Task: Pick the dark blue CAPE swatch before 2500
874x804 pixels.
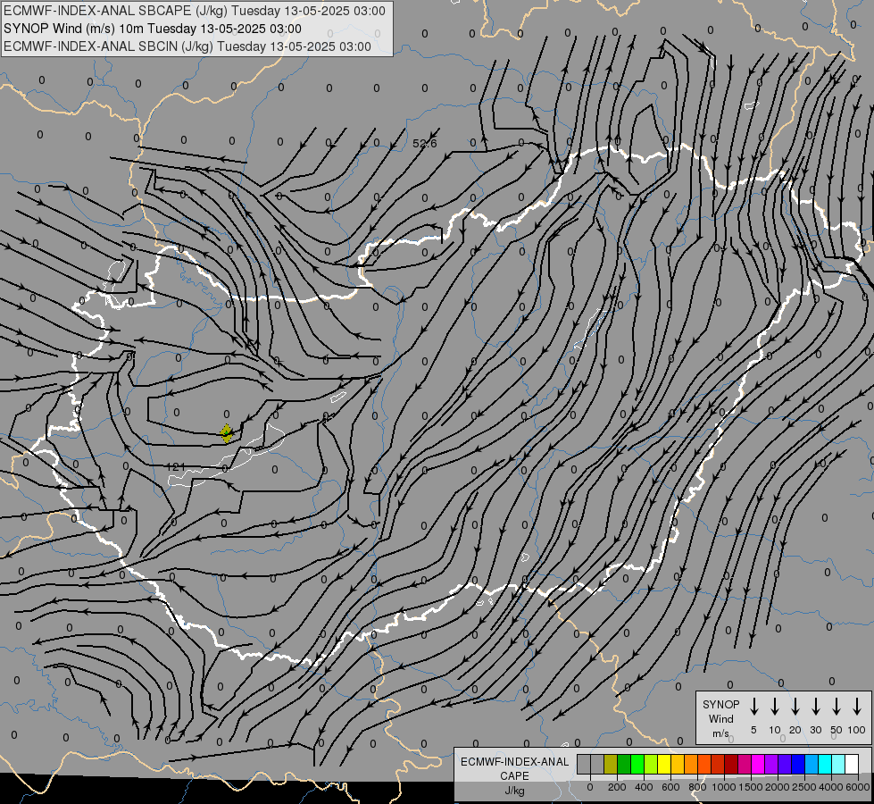Action: coord(799,764)
